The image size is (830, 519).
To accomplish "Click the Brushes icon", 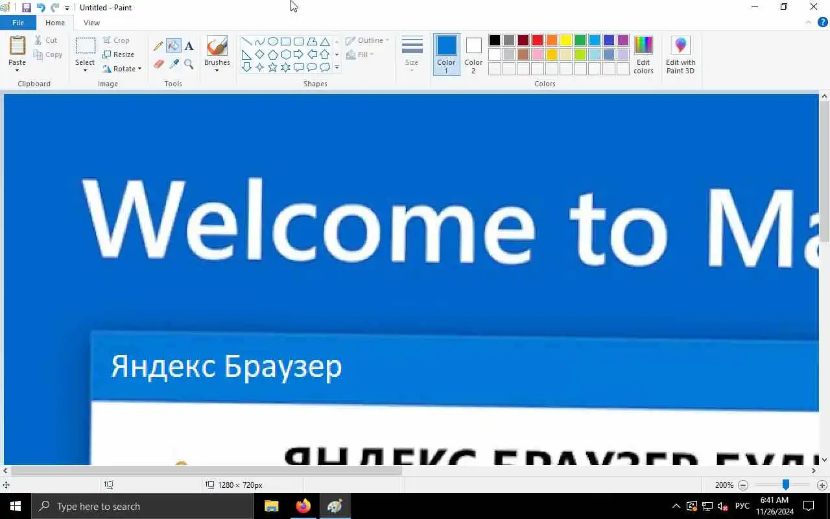I will click(217, 46).
